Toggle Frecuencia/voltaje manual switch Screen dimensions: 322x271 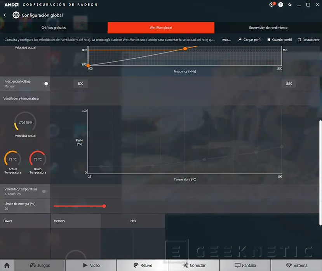click(46, 84)
